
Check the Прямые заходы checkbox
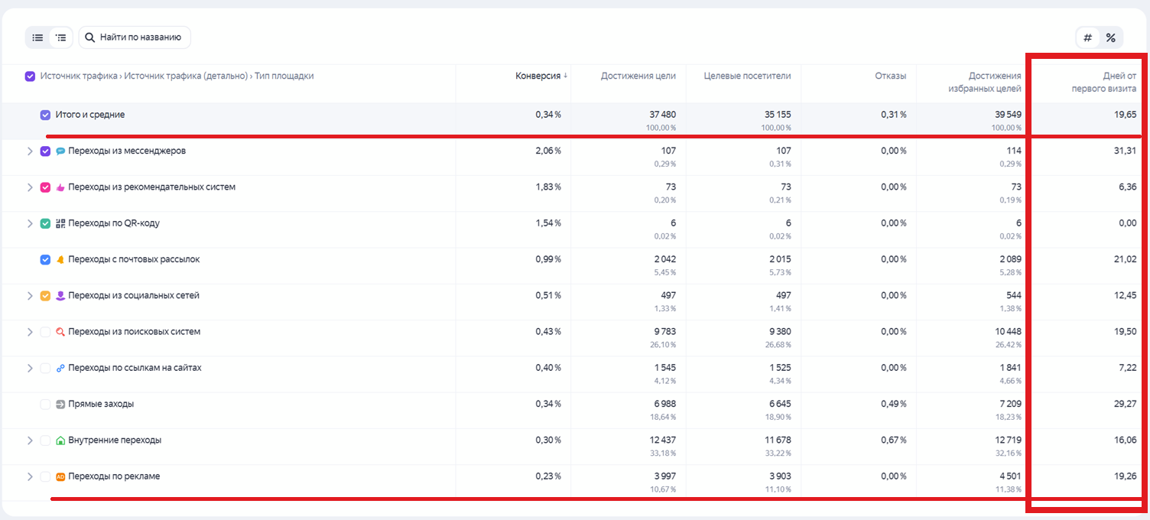[45, 405]
